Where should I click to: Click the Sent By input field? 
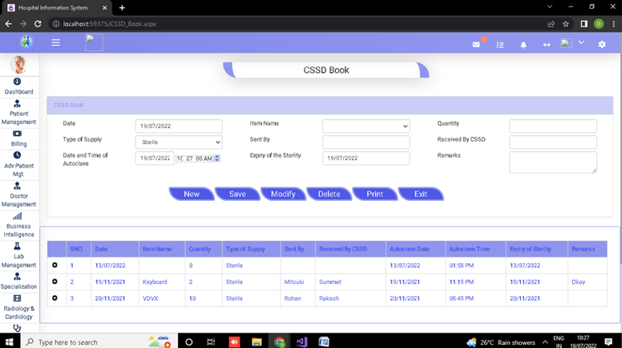366,142
